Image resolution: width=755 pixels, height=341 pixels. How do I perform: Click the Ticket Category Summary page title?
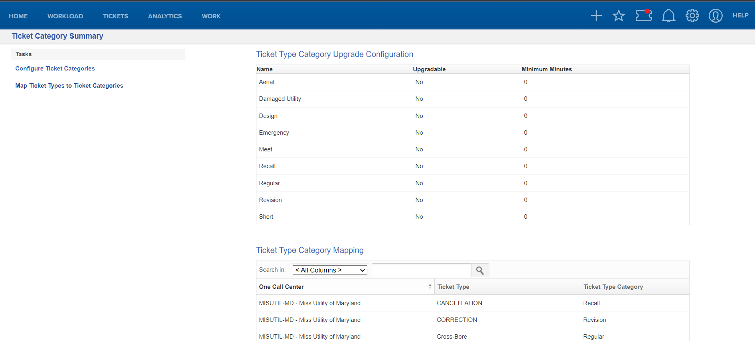[x=57, y=36]
